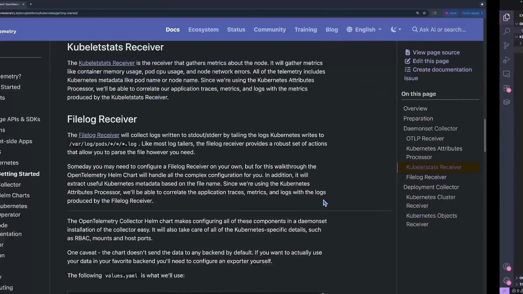
Task: Open the Ecosystem nav item
Action: point(203,29)
